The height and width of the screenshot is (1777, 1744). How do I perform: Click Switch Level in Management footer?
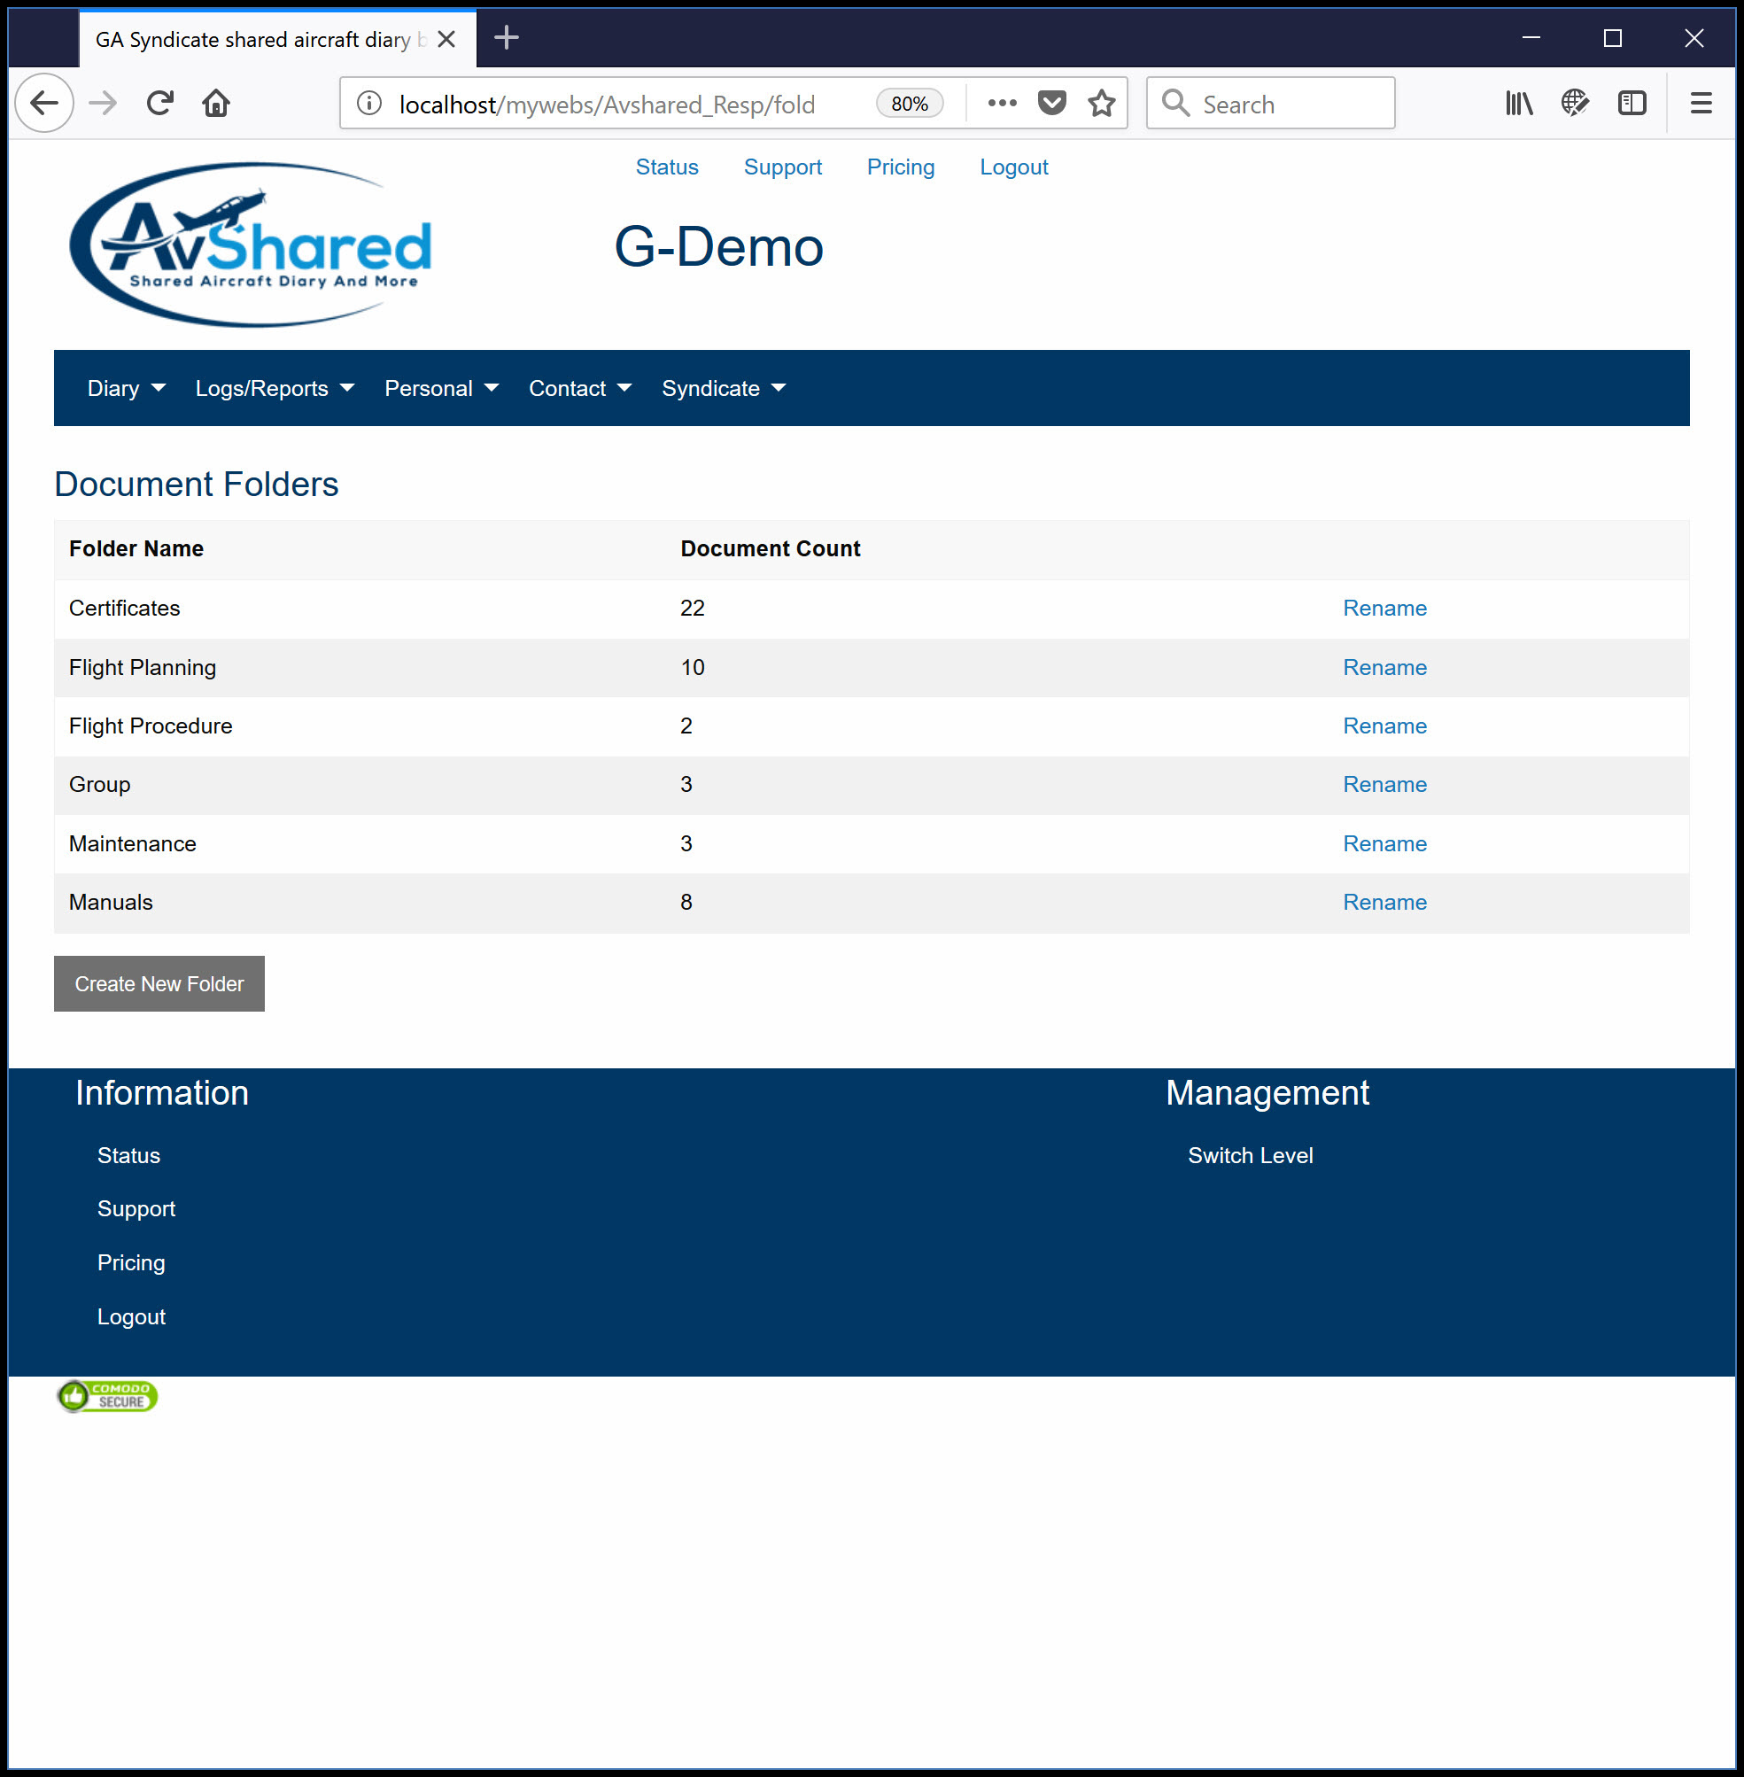point(1251,1156)
